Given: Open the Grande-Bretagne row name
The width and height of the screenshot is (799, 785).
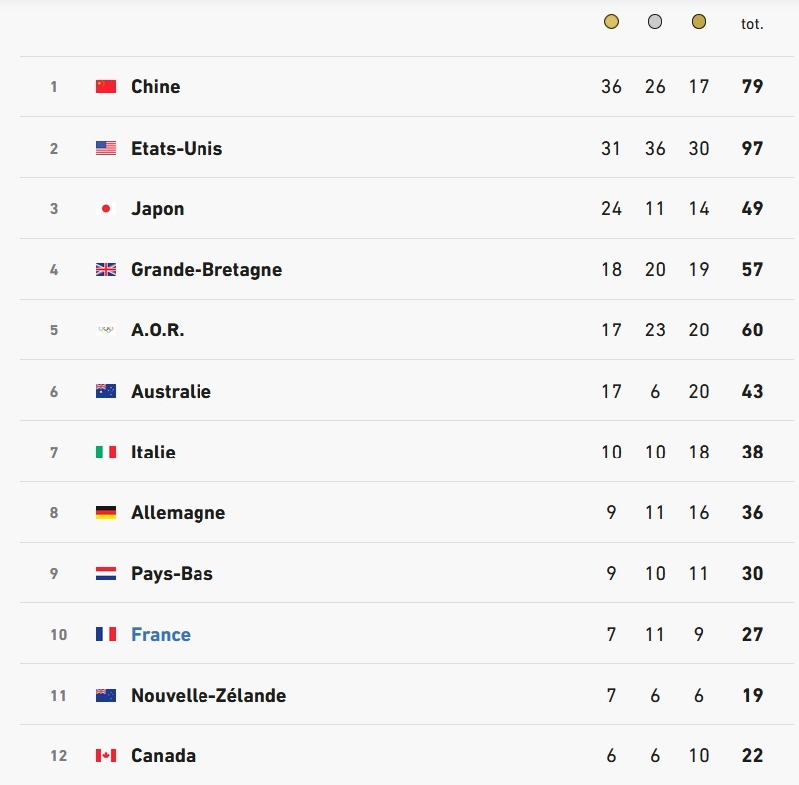Looking at the screenshot, I should click(206, 270).
